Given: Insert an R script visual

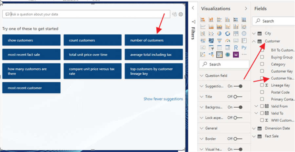Looking at the screenshot, I should (236, 47).
